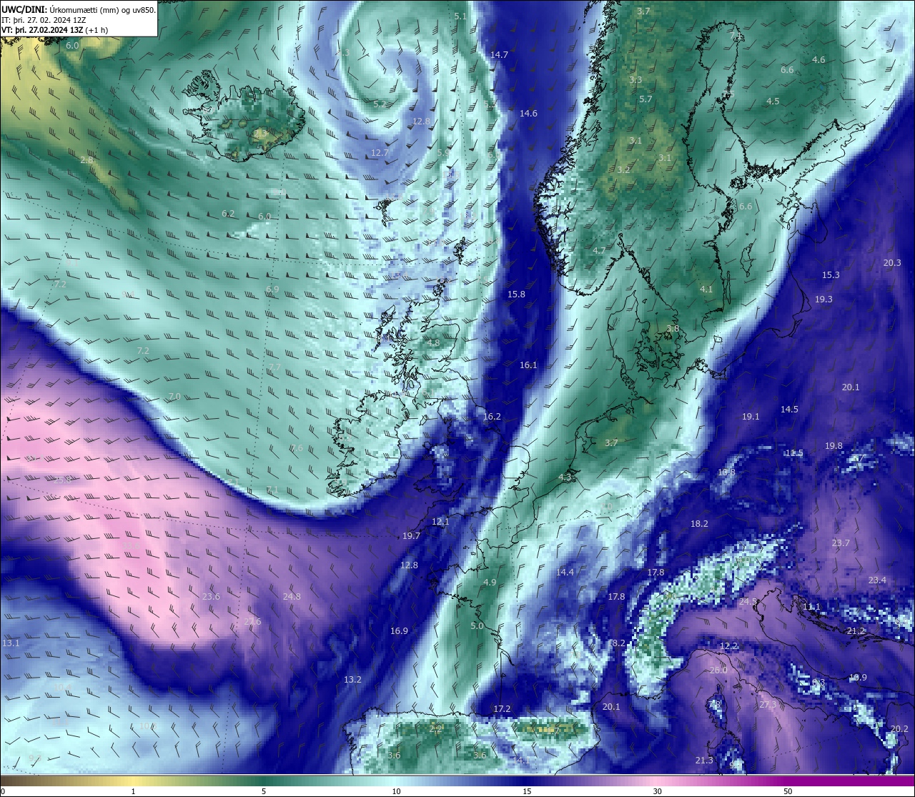Click the 21.2 value on the map
The height and width of the screenshot is (797, 915).
[x=856, y=632]
